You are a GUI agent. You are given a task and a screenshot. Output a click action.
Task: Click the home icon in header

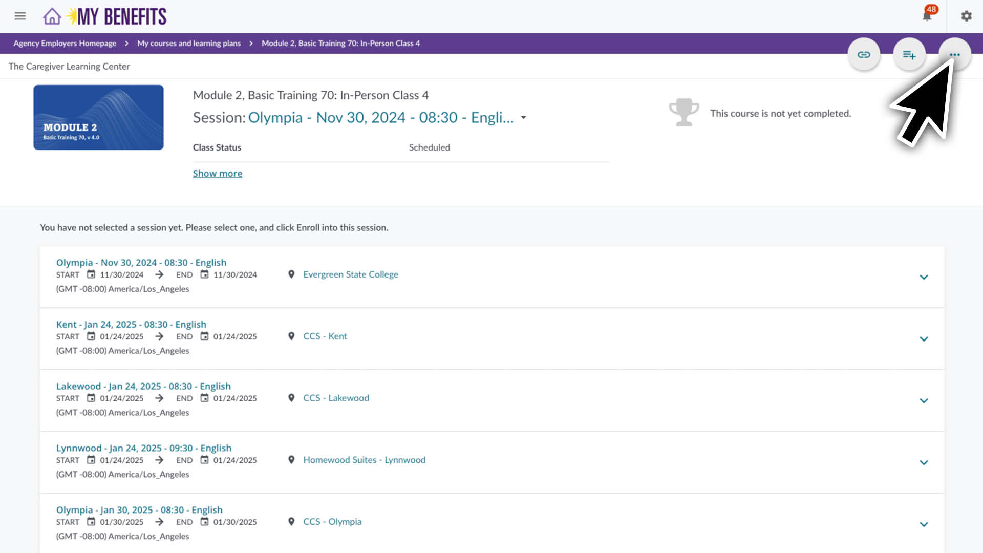point(52,16)
